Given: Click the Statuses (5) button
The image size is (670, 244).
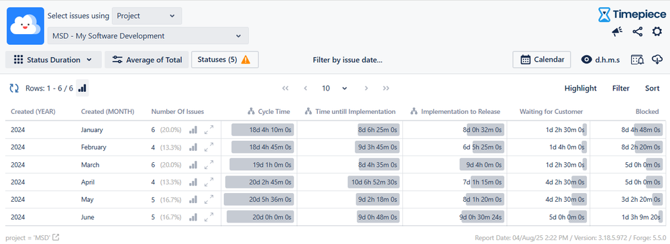Looking at the screenshot, I should [225, 60].
